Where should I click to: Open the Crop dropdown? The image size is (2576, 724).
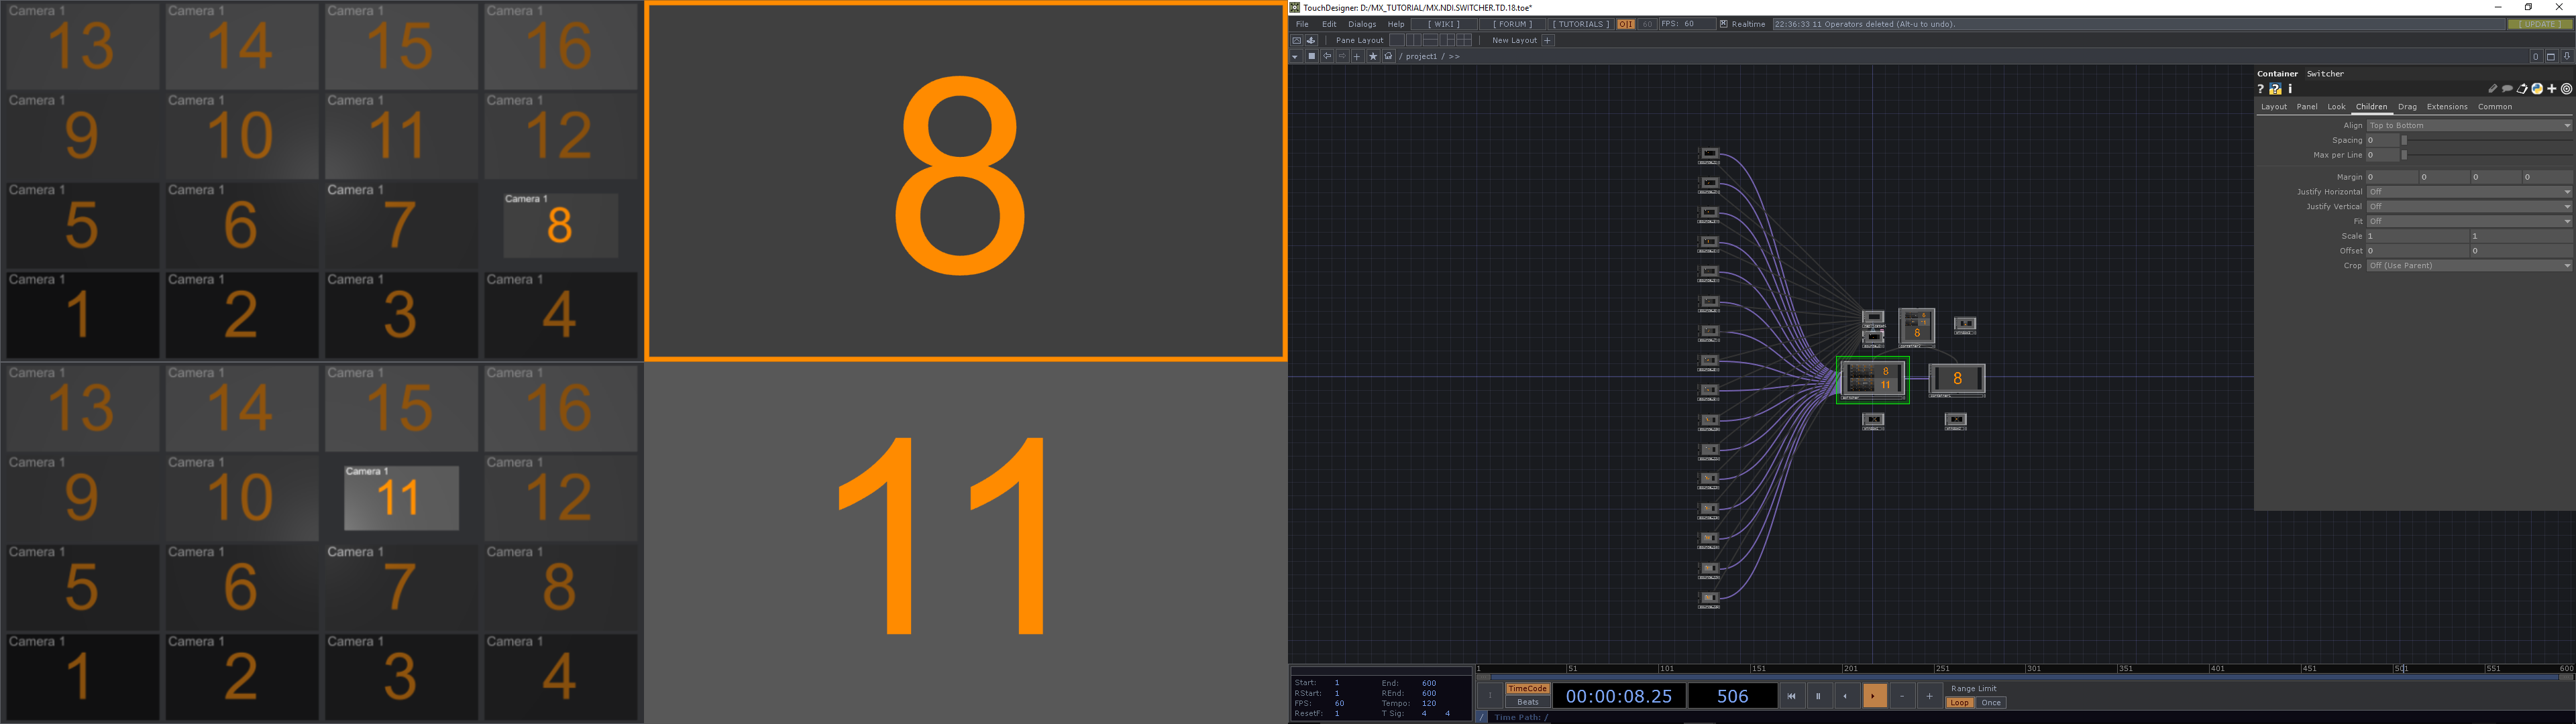(2469, 266)
